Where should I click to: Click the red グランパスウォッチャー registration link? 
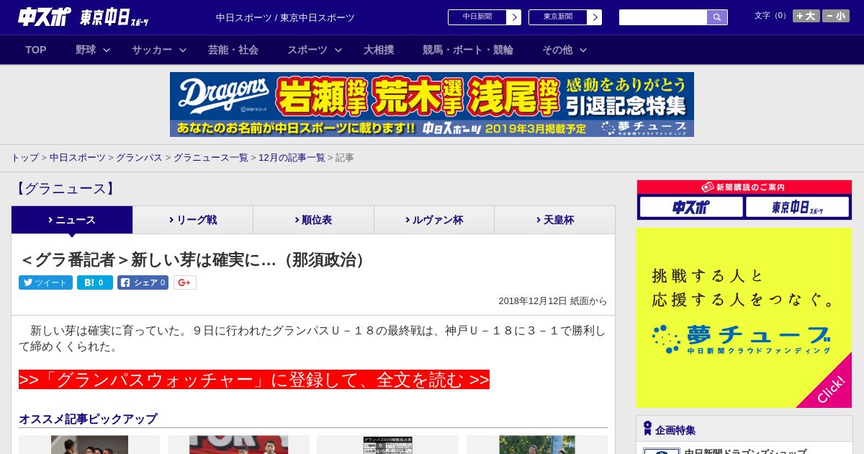254,380
